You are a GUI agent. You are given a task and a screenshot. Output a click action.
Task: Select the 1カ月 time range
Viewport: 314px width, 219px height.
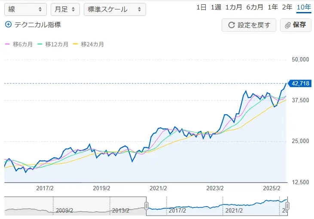tap(234, 7)
